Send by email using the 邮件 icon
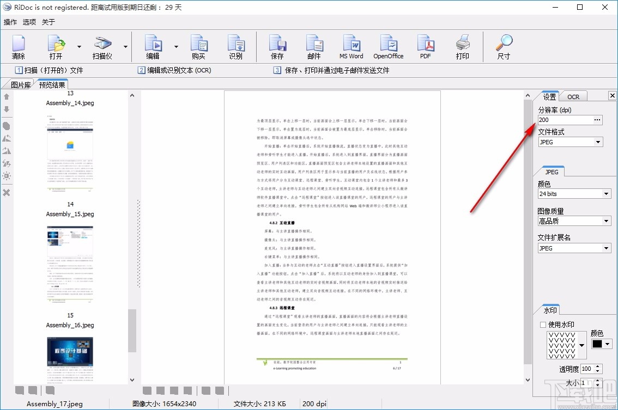Viewport: 618px width, 410px height. tap(314, 47)
